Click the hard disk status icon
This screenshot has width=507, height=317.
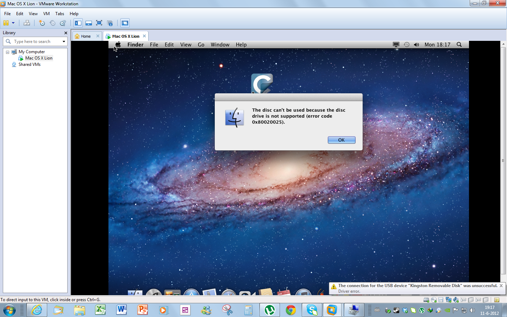[x=426, y=300]
